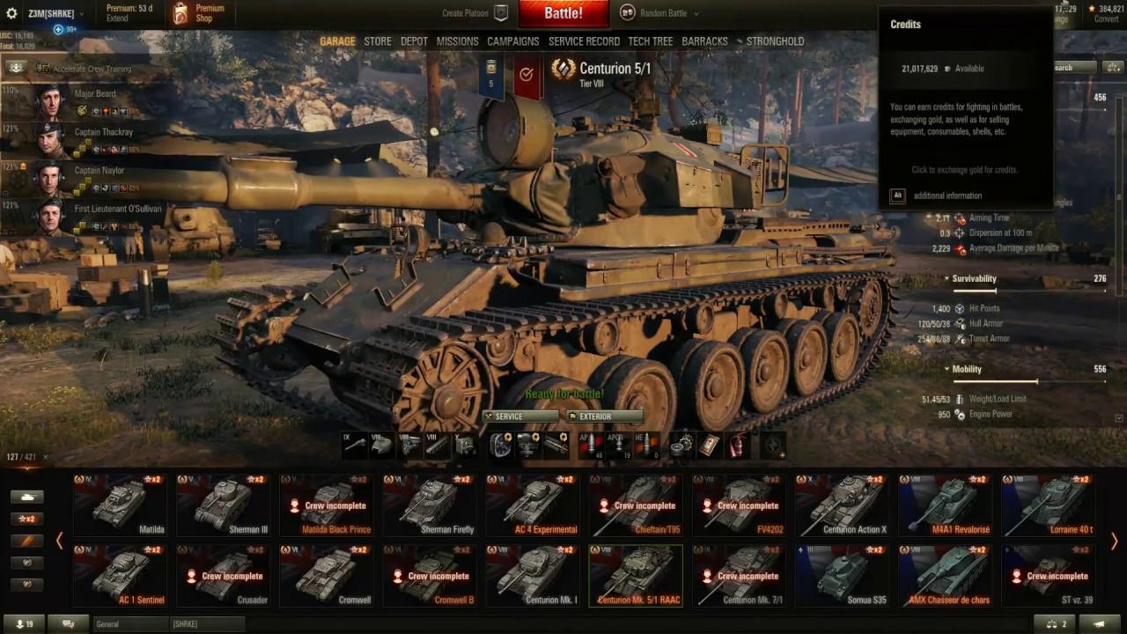
Task: Open the settings gear menu
Action: pos(11,13)
